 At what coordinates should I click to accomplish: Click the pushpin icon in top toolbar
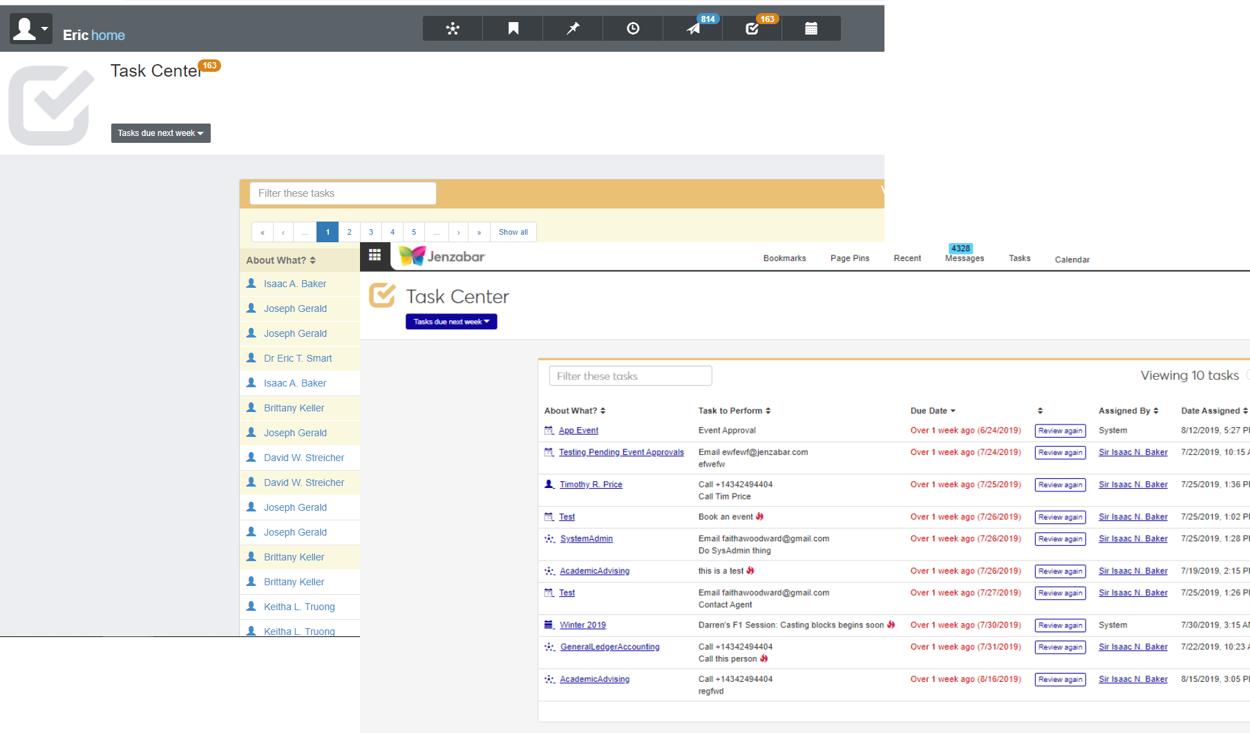pos(573,28)
